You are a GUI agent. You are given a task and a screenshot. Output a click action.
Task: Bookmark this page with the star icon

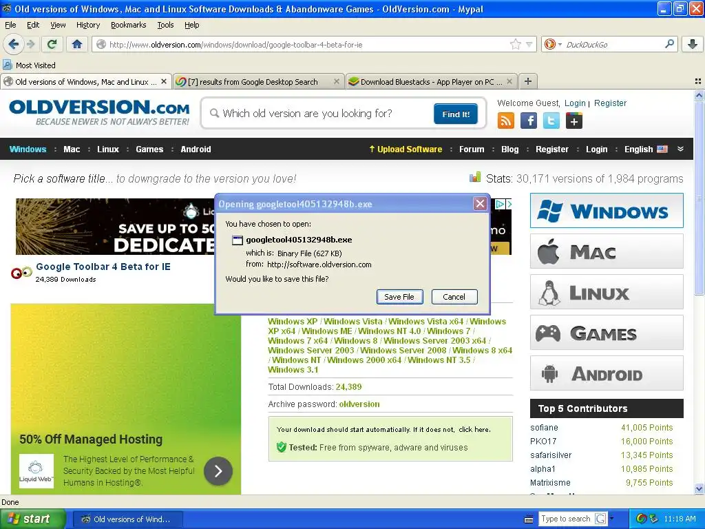515,44
